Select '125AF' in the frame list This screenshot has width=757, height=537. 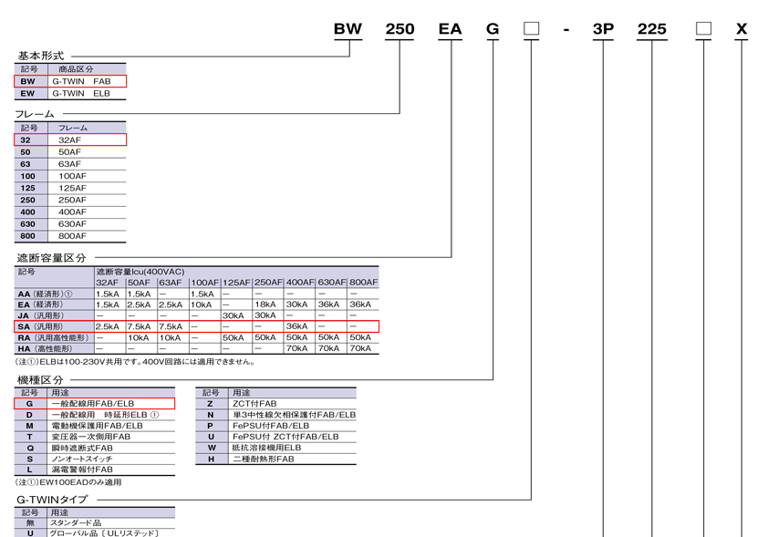click(70, 188)
